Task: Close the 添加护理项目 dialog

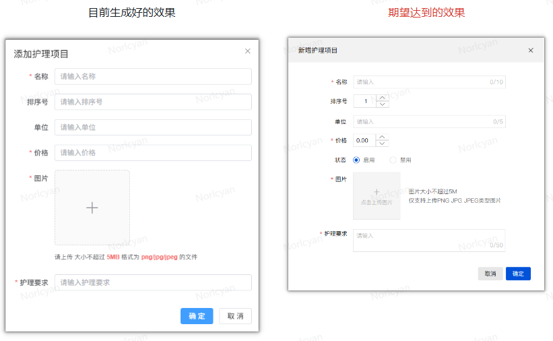Action: click(248, 51)
